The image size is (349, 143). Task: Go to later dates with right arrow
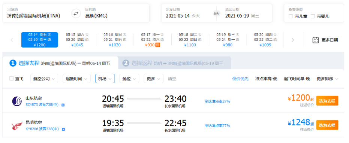293,40
